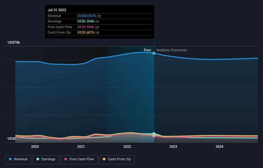Toggle the Revenue series legend button
263x168 pixels.
(x=18, y=159)
